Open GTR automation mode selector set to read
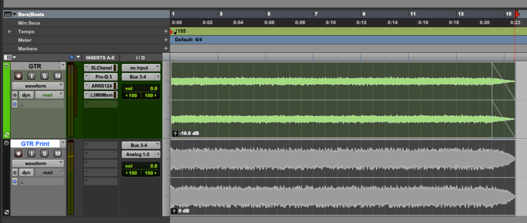Screen dimensions: 527x223 coord(49,95)
